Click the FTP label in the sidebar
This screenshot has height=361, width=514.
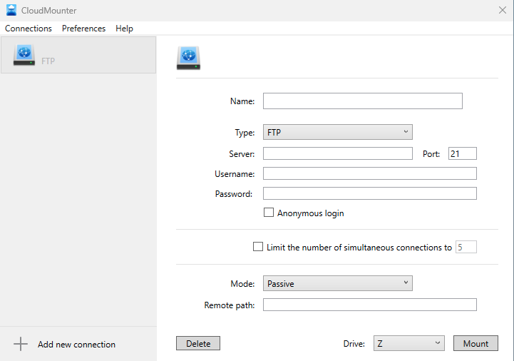click(x=48, y=61)
